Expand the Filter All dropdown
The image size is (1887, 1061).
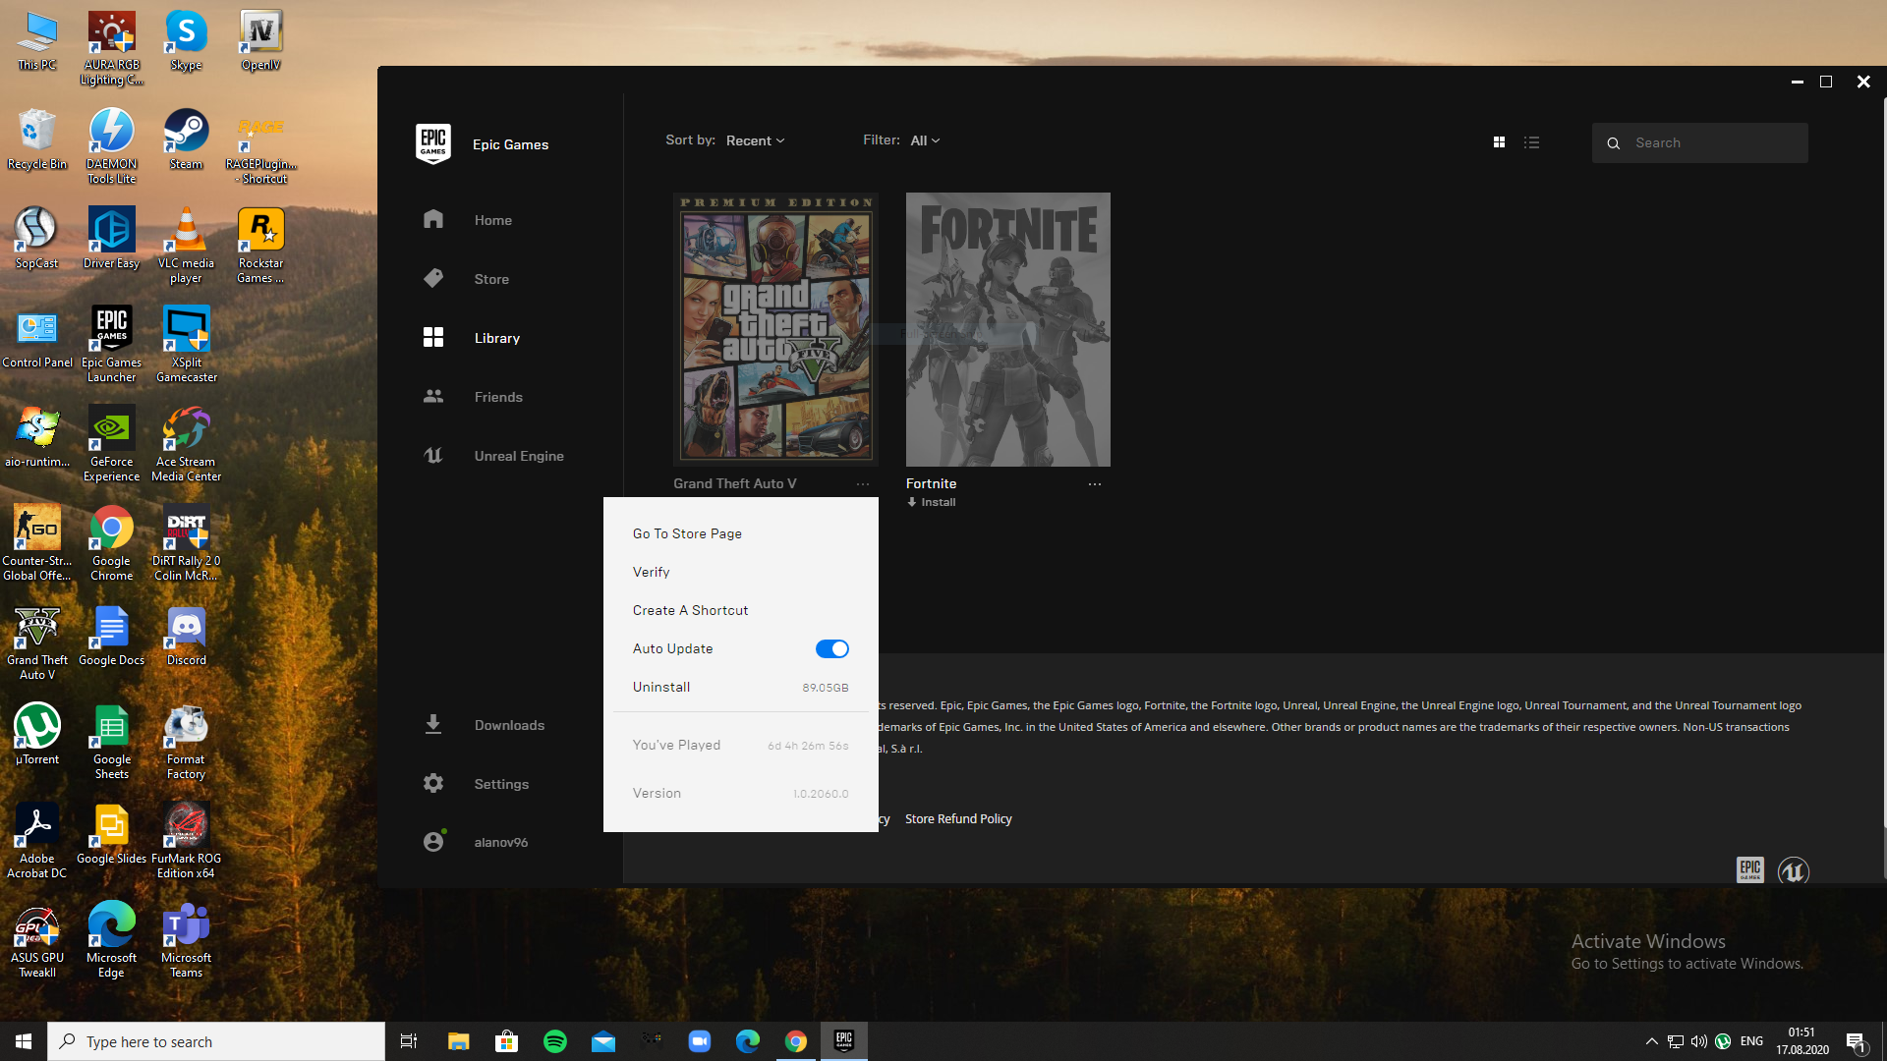point(925,140)
